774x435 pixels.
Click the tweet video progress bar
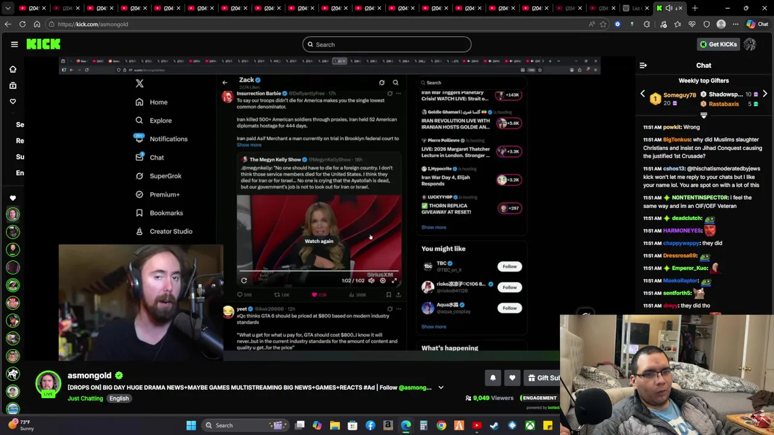pyautogui.click(x=319, y=272)
